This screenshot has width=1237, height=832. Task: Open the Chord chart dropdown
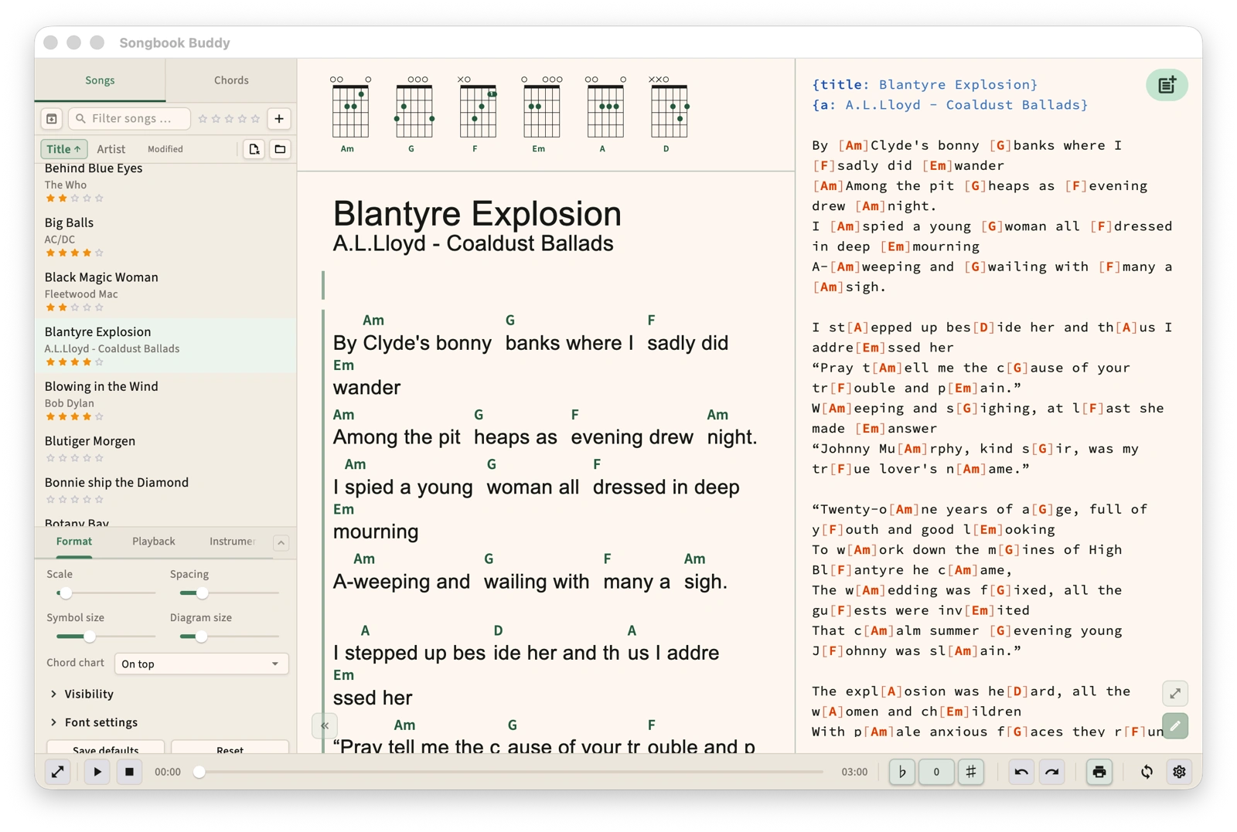(201, 664)
